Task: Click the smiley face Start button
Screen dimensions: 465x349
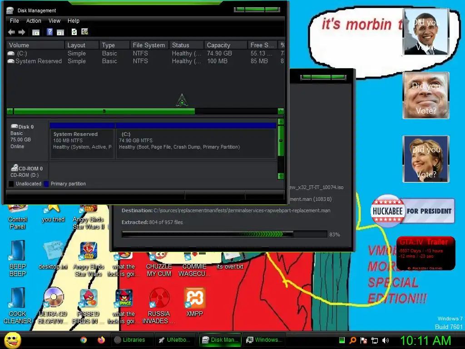Action: 13,340
